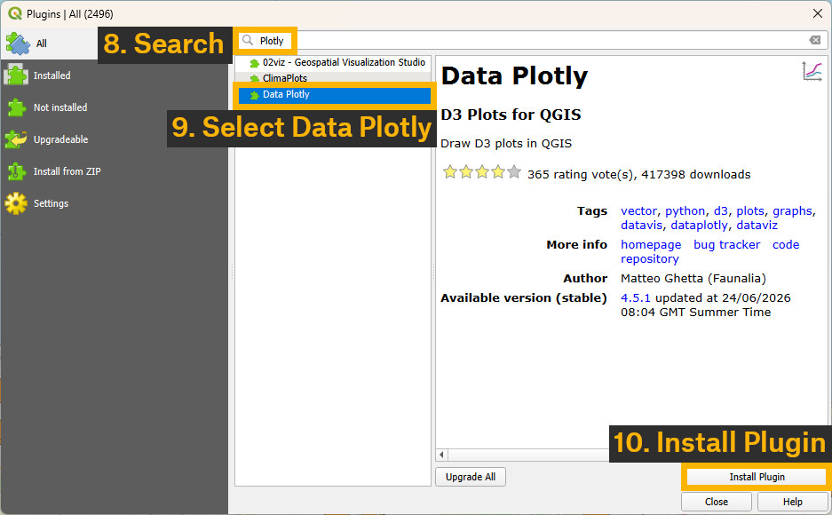Open the Installed plugins tab

(114, 75)
